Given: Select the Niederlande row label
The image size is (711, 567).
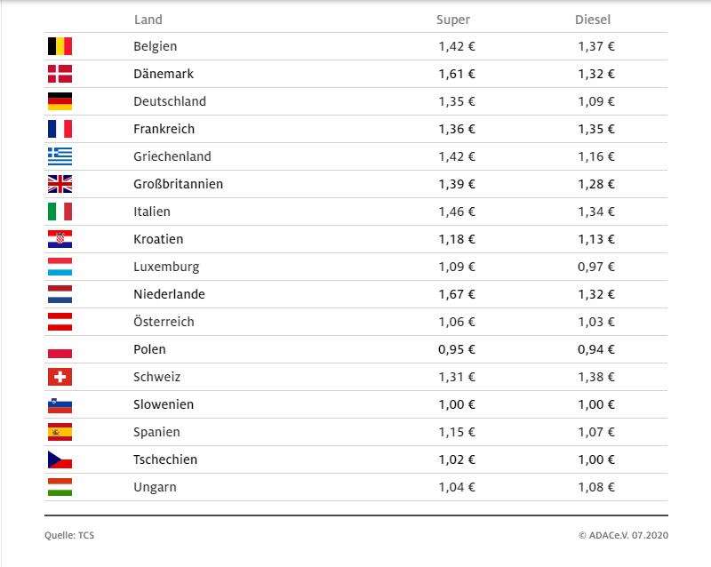Looking at the screenshot, I should click(169, 294).
